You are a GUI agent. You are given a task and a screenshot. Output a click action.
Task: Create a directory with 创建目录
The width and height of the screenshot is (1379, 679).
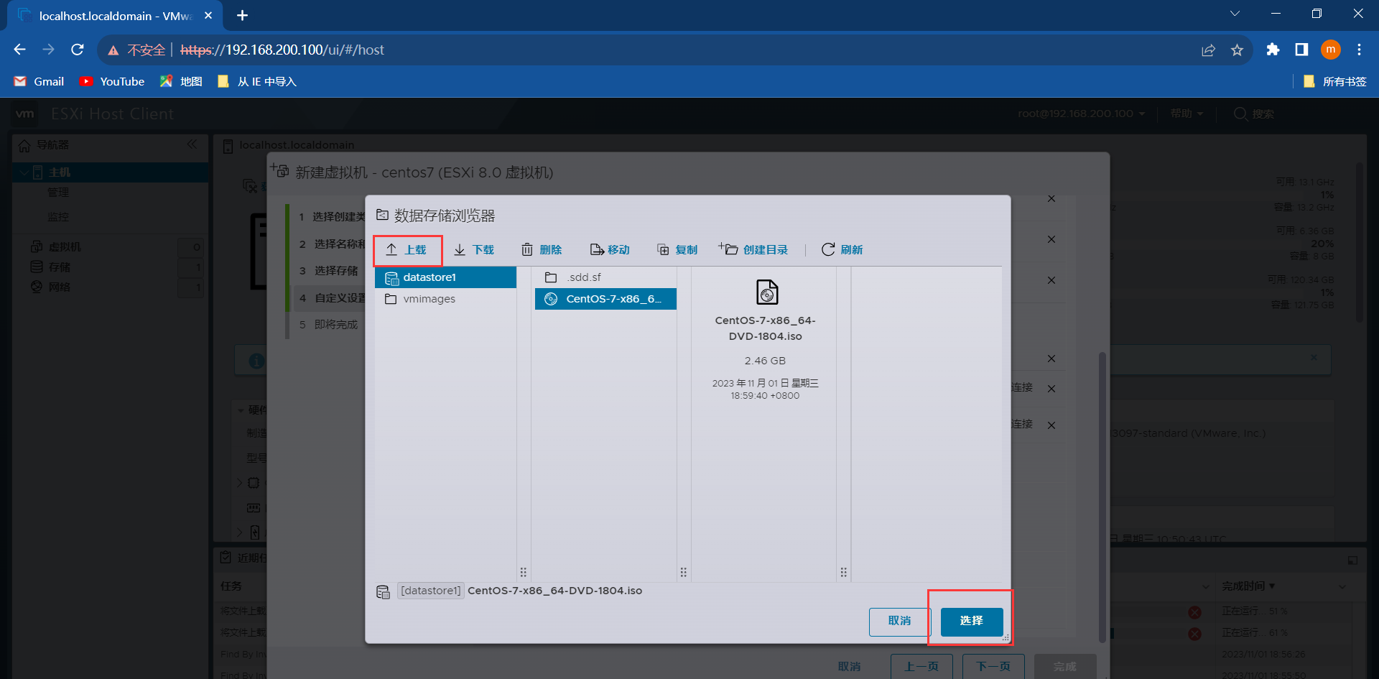(x=753, y=250)
